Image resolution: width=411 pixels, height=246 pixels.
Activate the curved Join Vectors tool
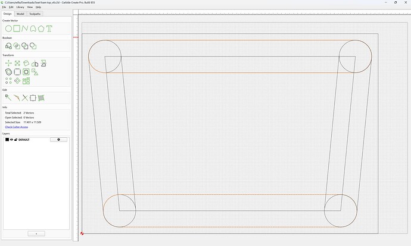(x=17, y=98)
